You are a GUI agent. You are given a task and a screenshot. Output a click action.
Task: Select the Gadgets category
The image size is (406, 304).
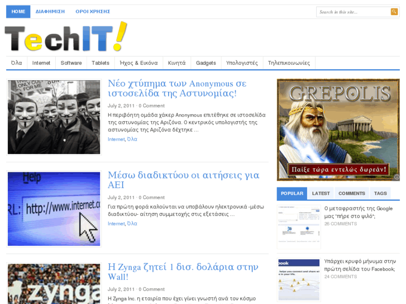(x=206, y=63)
